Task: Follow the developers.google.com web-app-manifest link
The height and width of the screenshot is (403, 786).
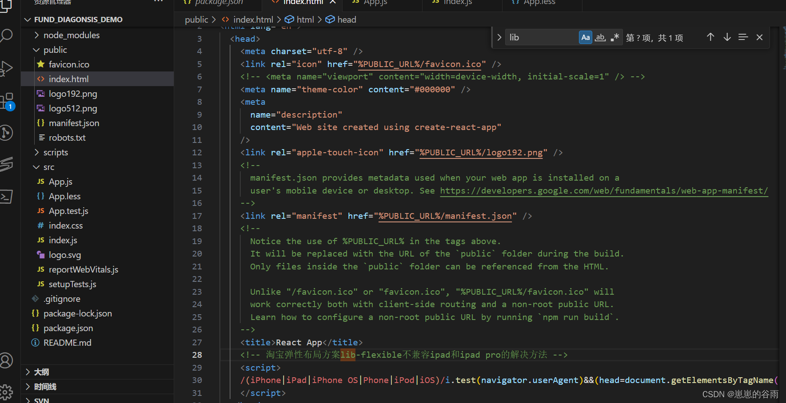Action: (604, 190)
